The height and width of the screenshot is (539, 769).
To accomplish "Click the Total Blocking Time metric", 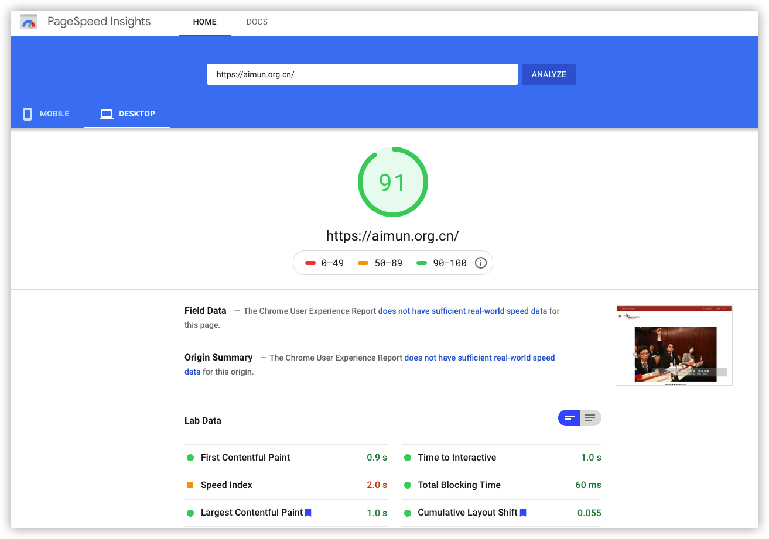I will tap(502, 485).
